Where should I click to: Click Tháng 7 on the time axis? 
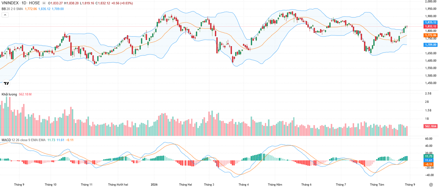click(341, 184)
